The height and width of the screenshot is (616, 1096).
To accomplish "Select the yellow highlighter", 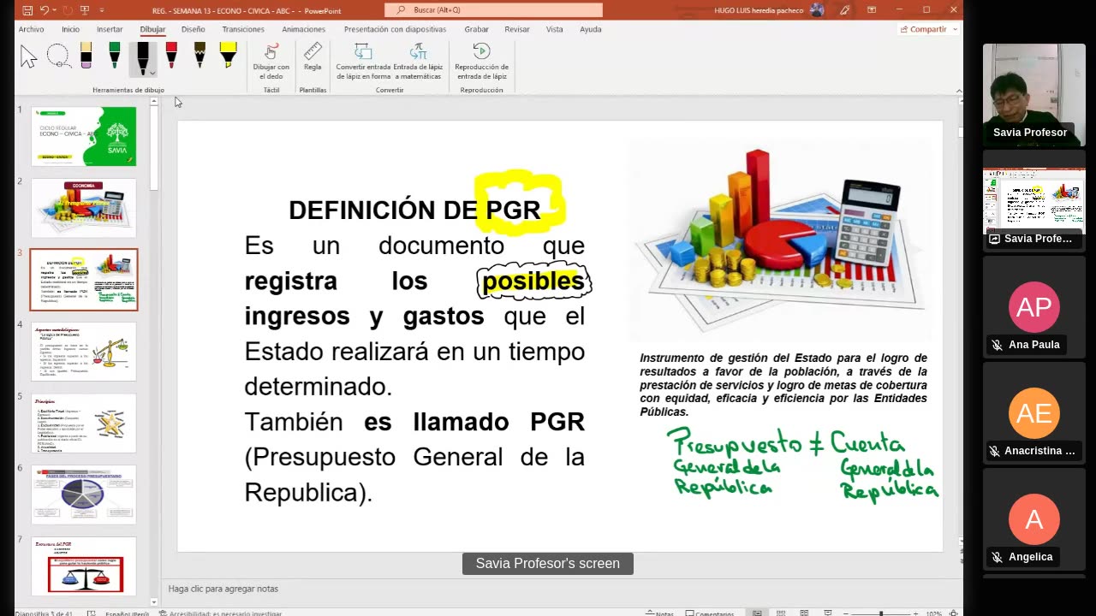I will 228,56.
